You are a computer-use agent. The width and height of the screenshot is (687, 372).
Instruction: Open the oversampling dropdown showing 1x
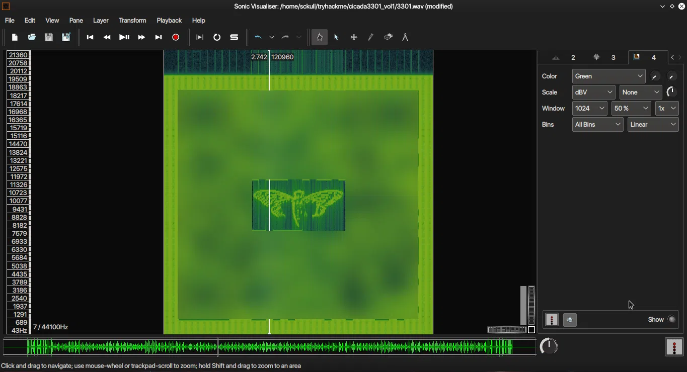click(667, 109)
